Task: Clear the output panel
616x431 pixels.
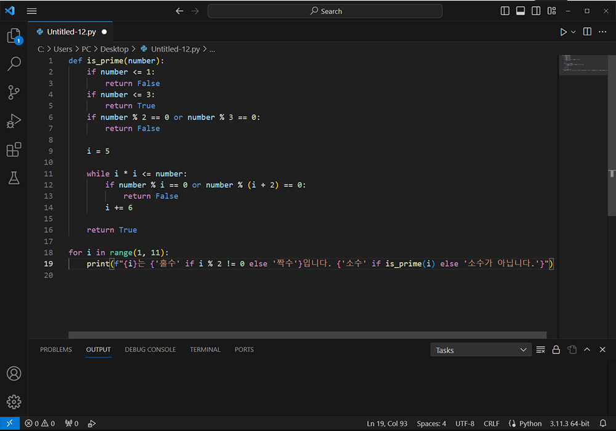Action: coord(541,349)
